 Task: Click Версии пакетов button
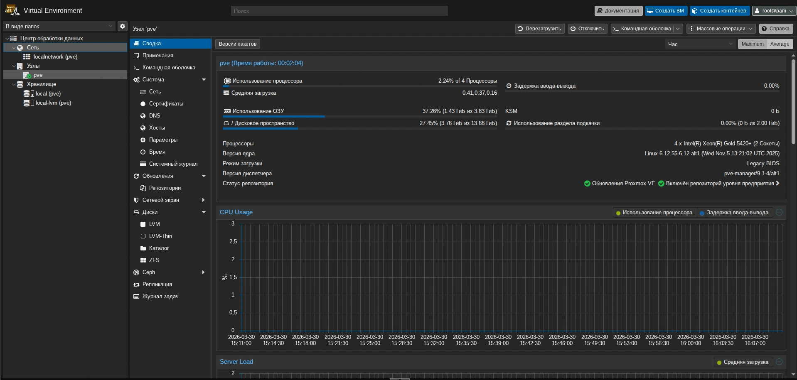click(238, 44)
